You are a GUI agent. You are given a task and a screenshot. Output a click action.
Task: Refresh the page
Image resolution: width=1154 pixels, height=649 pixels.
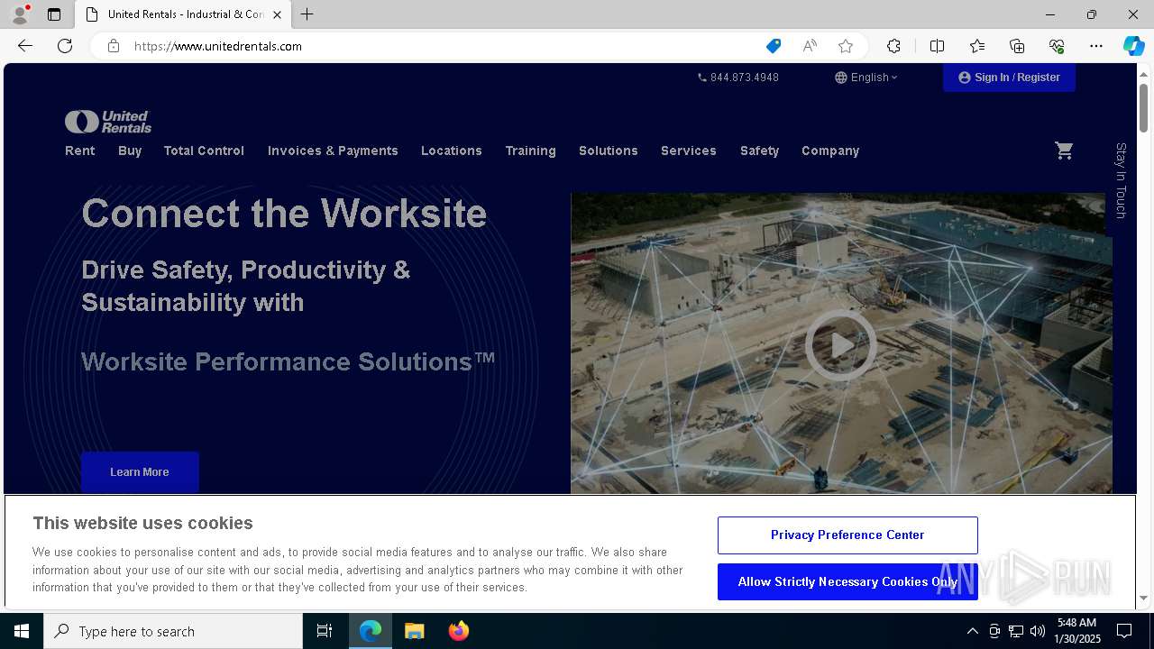(65, 46)
